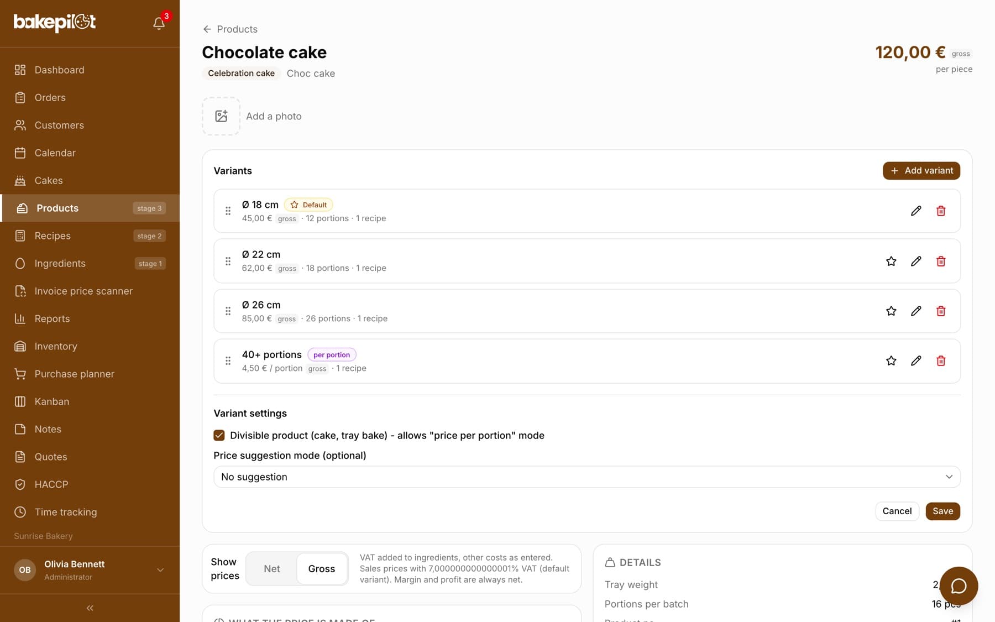Delete the Ø 22 cm variant
995x622 pixels.
coord(941,261)
